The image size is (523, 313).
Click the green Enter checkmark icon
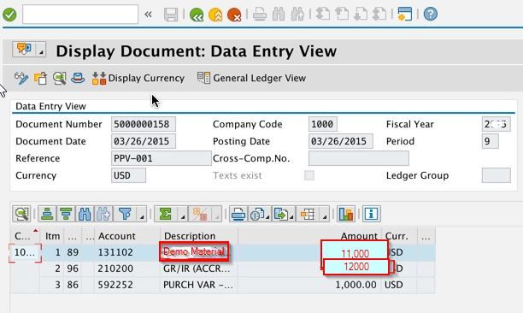click(9, 15)
